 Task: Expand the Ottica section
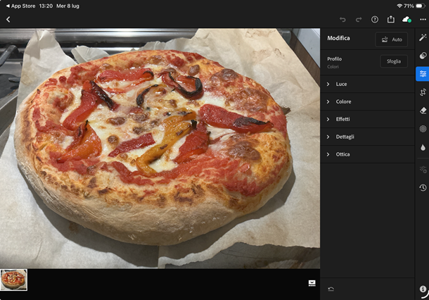click(367, 154)
